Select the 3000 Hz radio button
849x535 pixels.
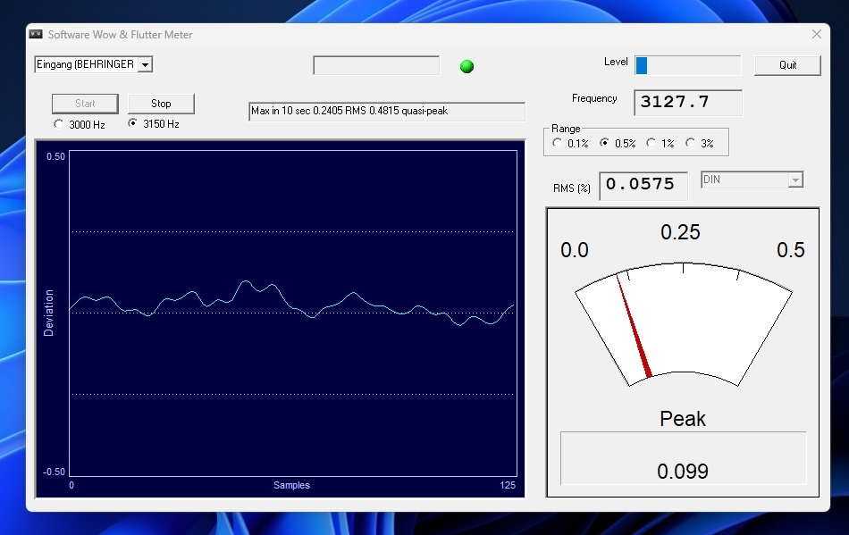[x=58, y=124]
